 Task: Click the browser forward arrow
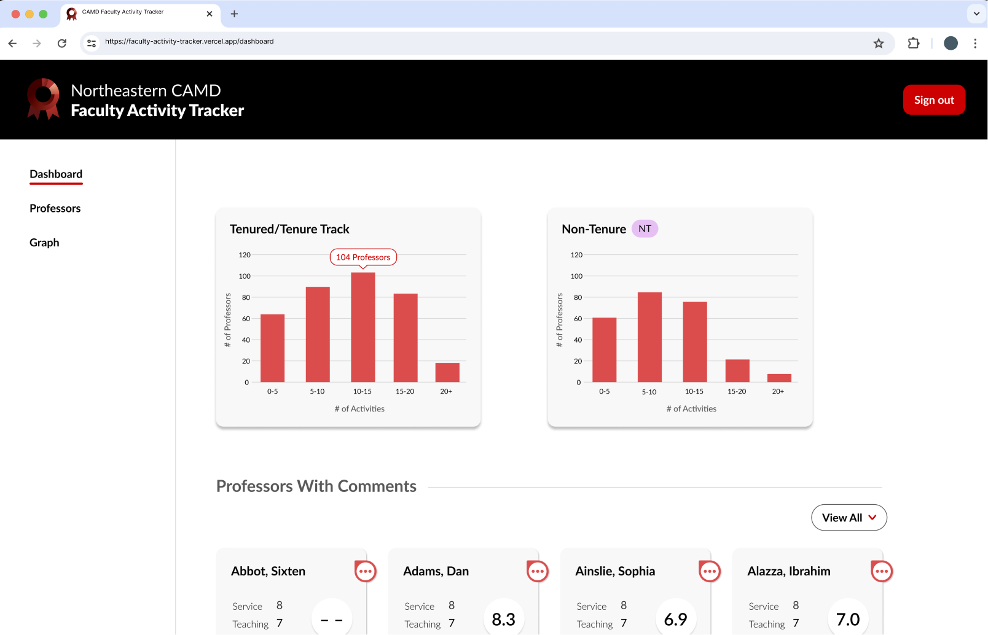37,43
